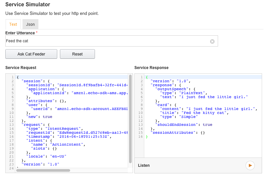Click the Service Request horizontal scrollbar
Image resolution: width=271 pixels, height=180 pixels.
pos(43,170)
